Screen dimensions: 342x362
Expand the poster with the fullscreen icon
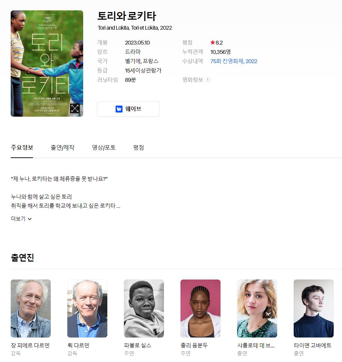point(75,108)
